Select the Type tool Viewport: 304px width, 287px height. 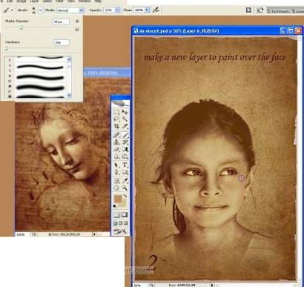(125, 165)
